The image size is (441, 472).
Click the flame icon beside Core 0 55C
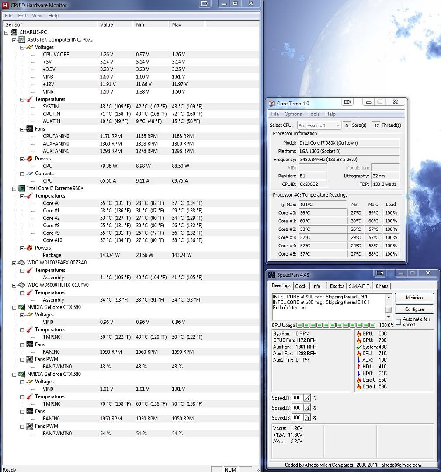click(359, 380)
